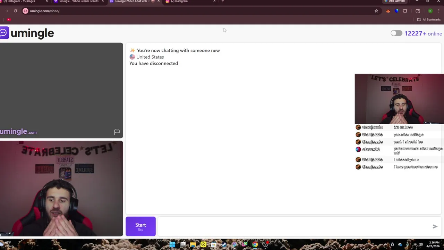This screenshot has width=444, height=250.
Task: Click the 'I love you too handsome' message
Action: click(416, 167)
